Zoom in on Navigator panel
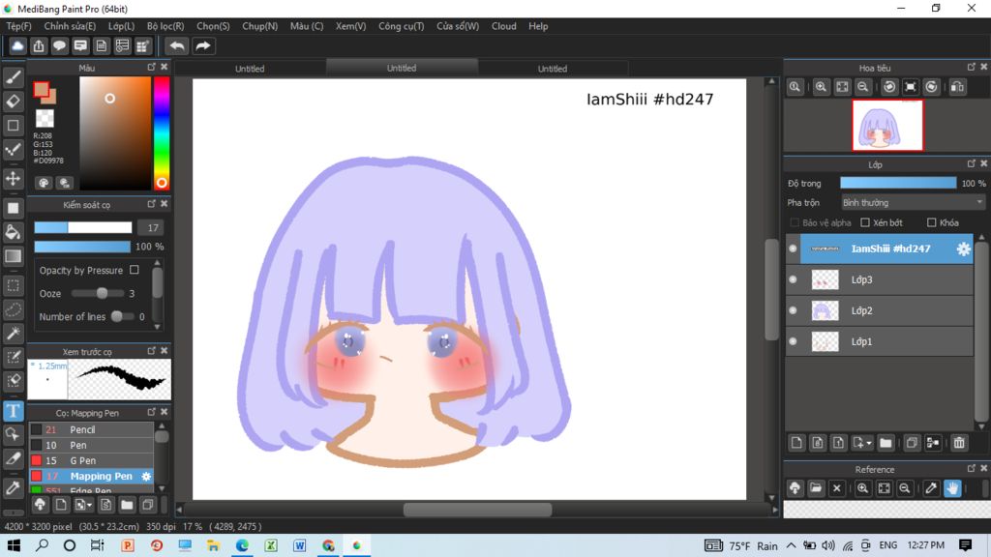 pos(821,87)
